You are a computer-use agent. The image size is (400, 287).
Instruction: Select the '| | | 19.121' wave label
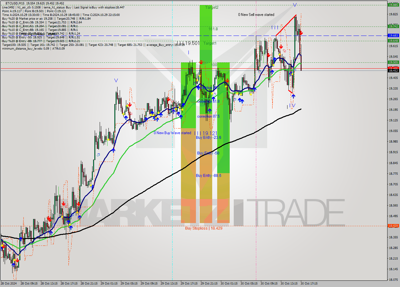pos(206,133)
